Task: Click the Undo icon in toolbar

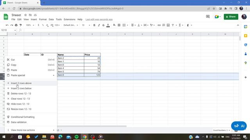Action: click(x=7, y=25)
